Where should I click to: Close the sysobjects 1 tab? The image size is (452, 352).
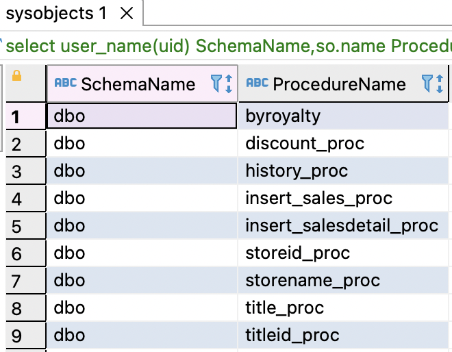pyautogui.click(x=127, y=13)
